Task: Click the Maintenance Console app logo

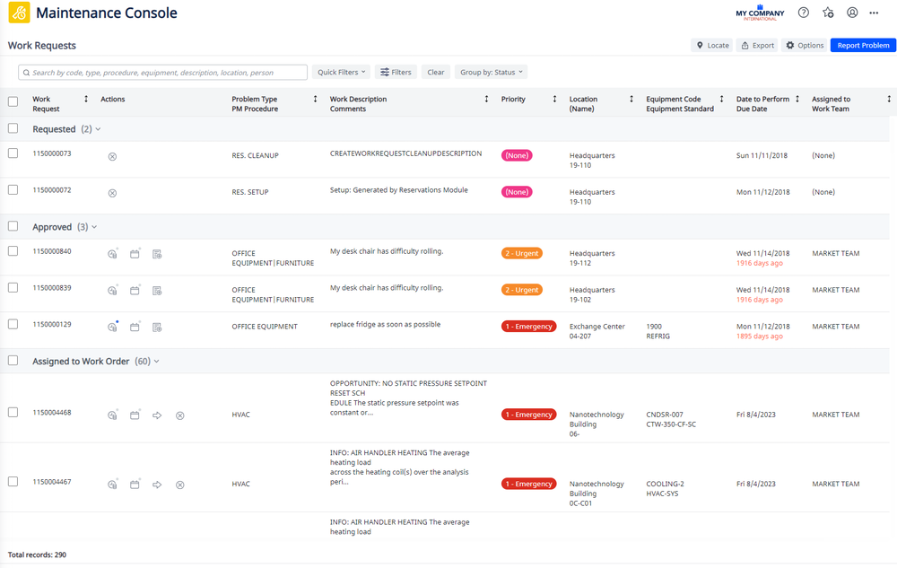Action: [x=19, y=13]
